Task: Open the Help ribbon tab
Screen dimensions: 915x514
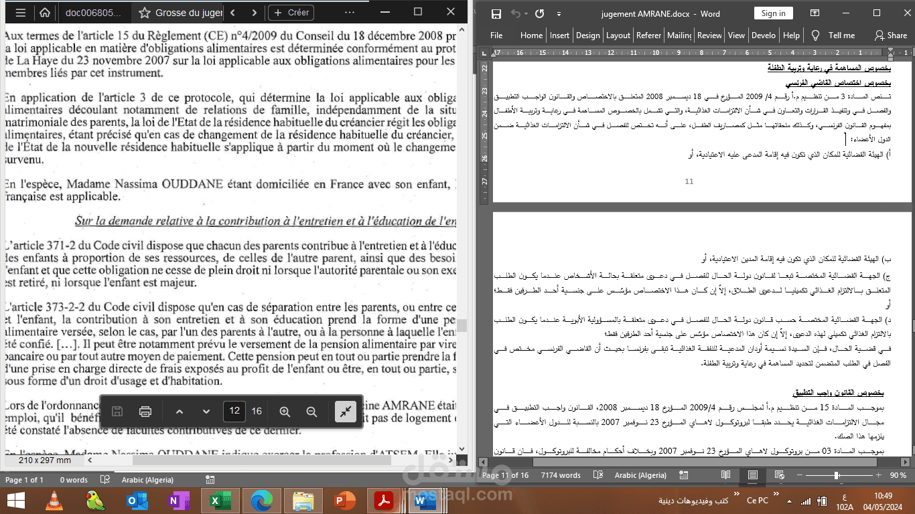Action: point(791,35)
